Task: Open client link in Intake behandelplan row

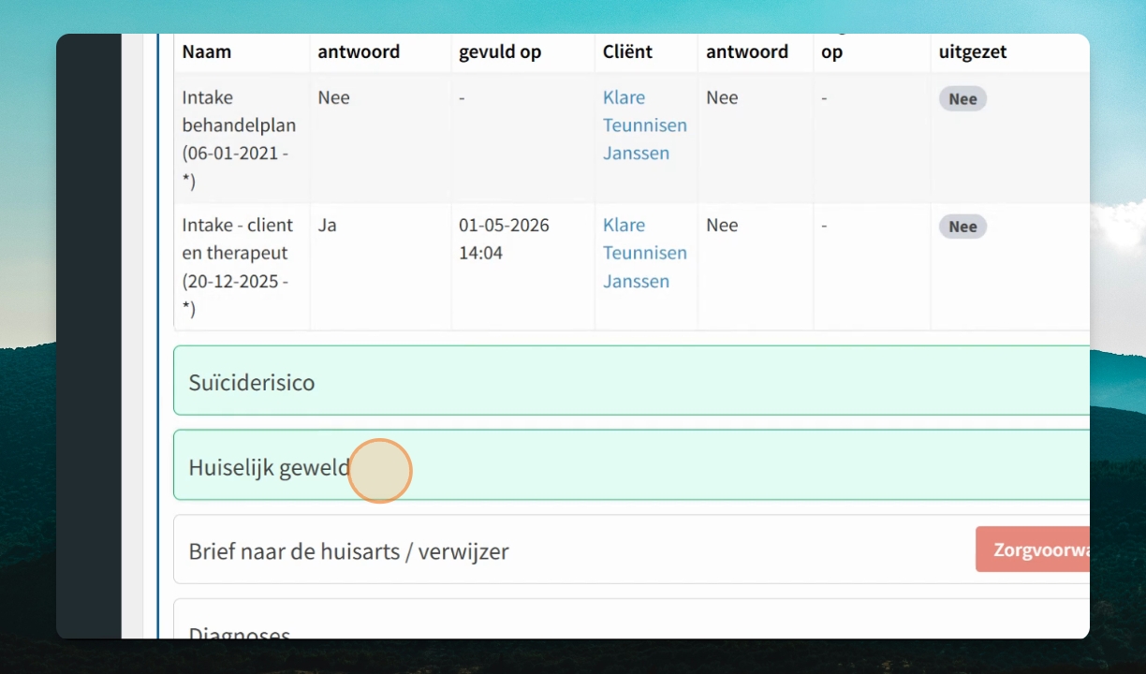Action: 645,125
